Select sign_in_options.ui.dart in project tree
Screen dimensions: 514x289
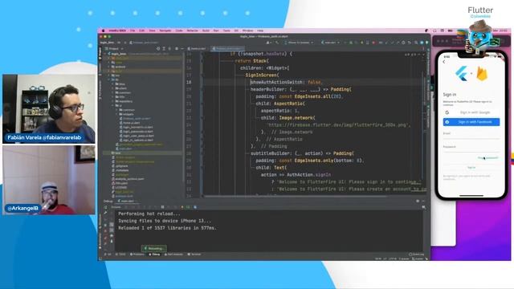[x=137, y=140]
